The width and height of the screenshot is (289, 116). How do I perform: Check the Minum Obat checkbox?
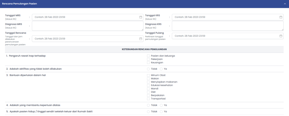148,75
